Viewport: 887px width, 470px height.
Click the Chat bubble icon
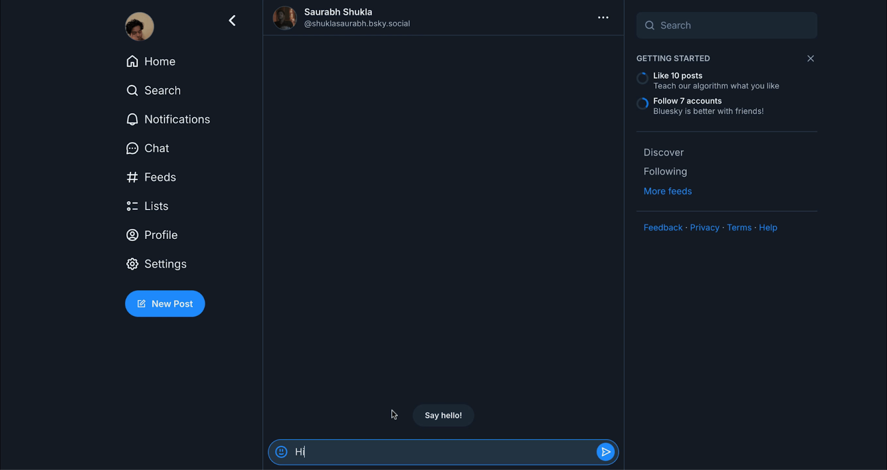tap(132, 148)
